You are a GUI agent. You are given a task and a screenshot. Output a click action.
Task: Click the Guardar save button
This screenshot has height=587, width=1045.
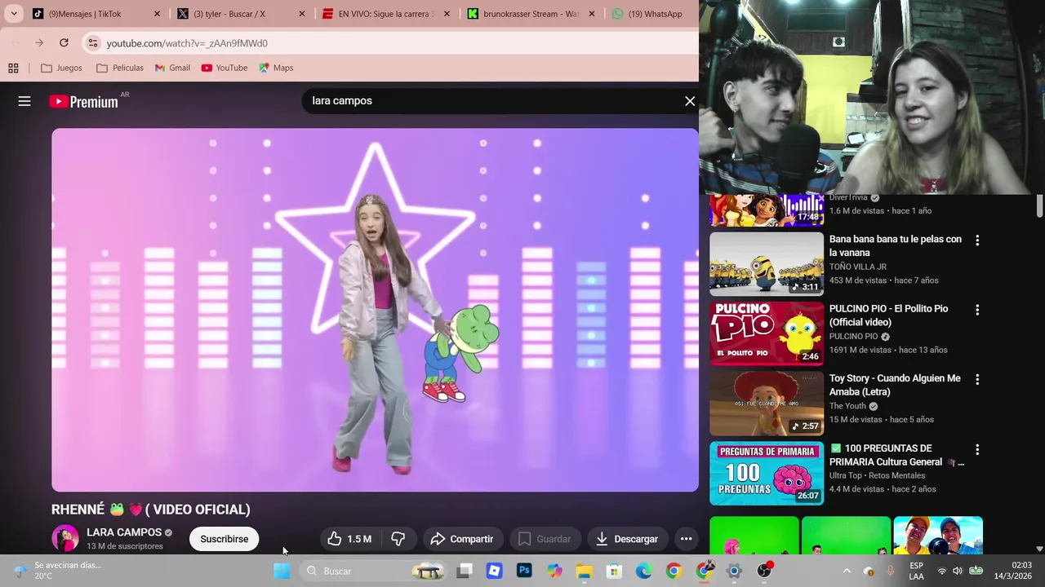545,539
